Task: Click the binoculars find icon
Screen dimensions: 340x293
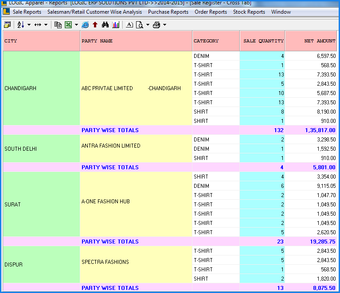Action: [x=105, y=25]
